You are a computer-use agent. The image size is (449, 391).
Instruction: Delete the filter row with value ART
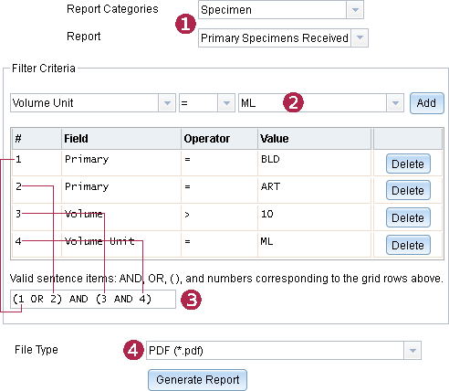coord(408,190)
